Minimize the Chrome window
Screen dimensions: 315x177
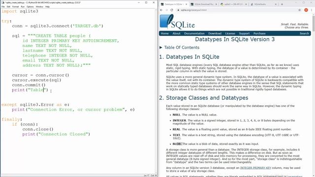click(x=296, y=2)
